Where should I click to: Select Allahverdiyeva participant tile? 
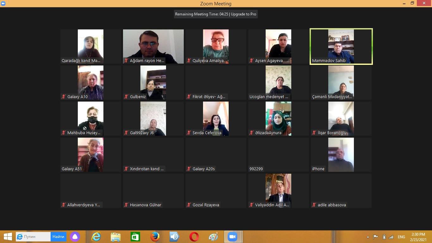(91, 191)
